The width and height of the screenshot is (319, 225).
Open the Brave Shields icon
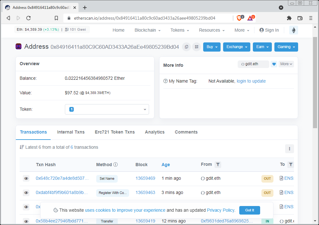240,18
